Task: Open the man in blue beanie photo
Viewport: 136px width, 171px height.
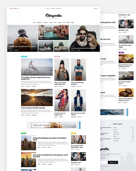Action: 79,100
